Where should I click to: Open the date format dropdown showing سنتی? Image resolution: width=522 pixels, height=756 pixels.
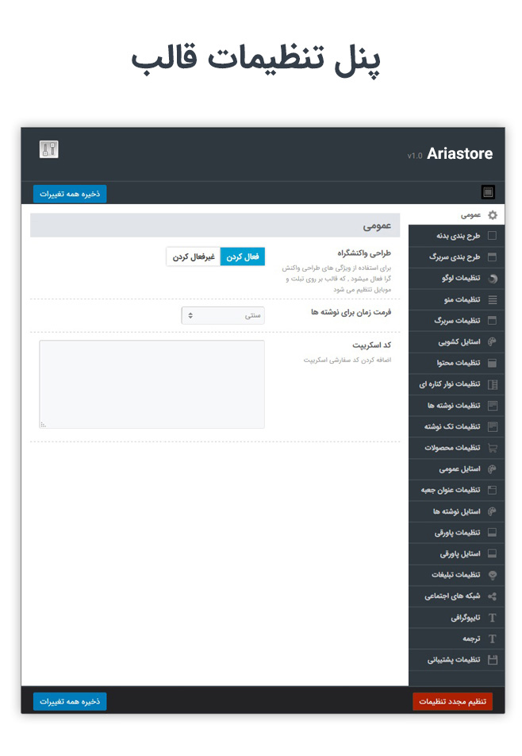223,315
